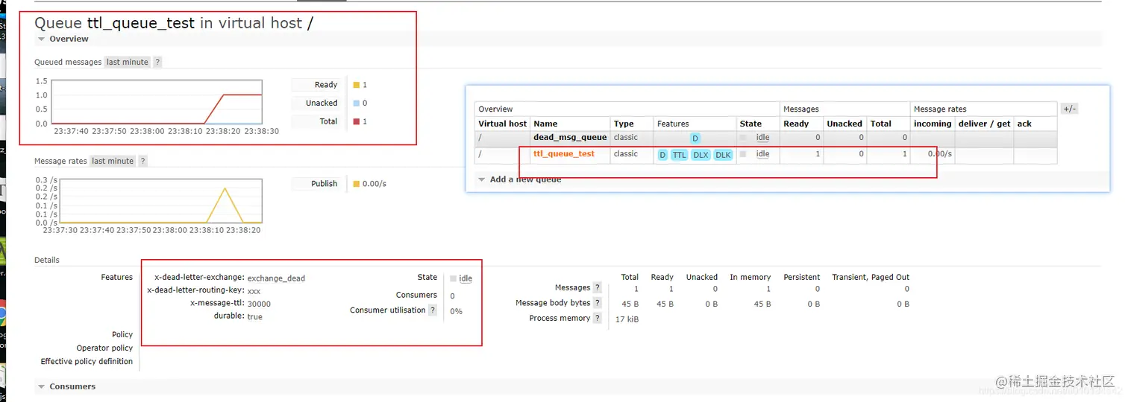This screenshot has height=402, width=1128.
Task: Click the red Total legend swatch
Action: point(357,121)
